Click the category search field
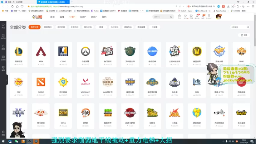This screenshot has height=144, width=256. click(x=240, y=27)
